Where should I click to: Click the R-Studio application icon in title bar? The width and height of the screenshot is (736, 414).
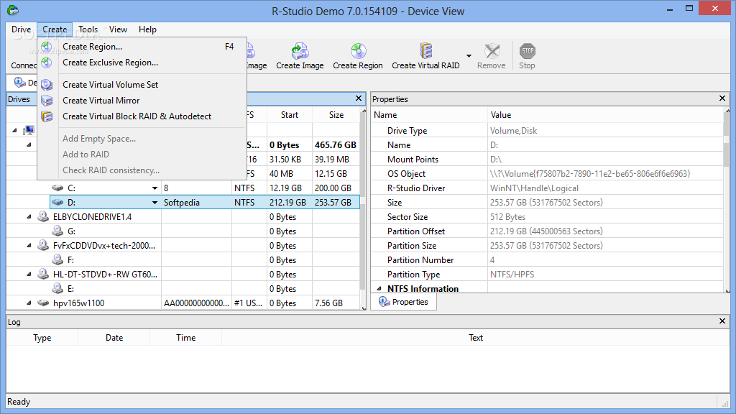coord(13,10)
